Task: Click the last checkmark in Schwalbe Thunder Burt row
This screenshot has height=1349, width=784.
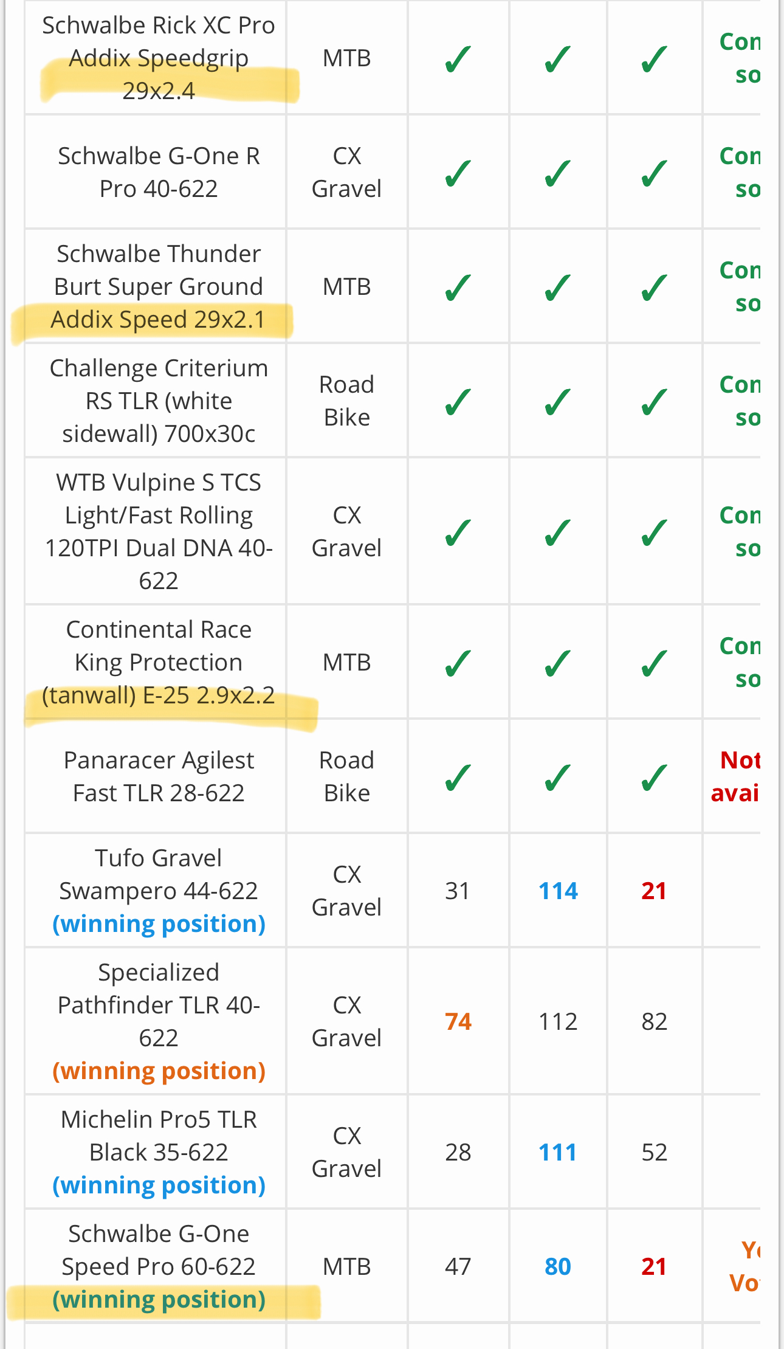Action: 654,288
